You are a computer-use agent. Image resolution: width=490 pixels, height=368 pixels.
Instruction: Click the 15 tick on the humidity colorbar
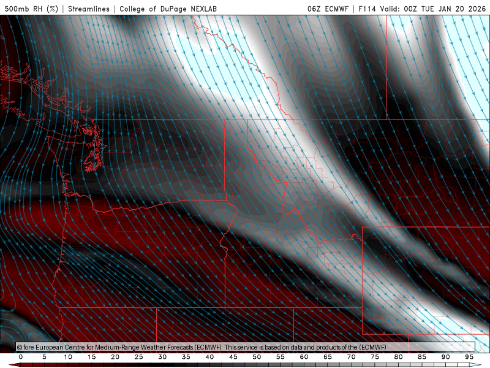point(91,357)
